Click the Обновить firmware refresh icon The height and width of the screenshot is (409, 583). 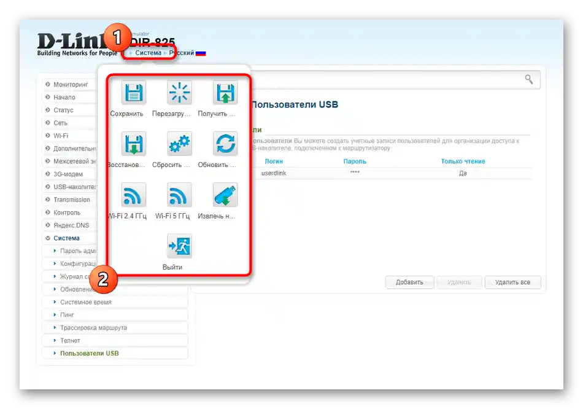(x=225, y=144)
